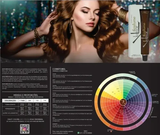Open the www.kostume.com.br website link

pos(60,133)
